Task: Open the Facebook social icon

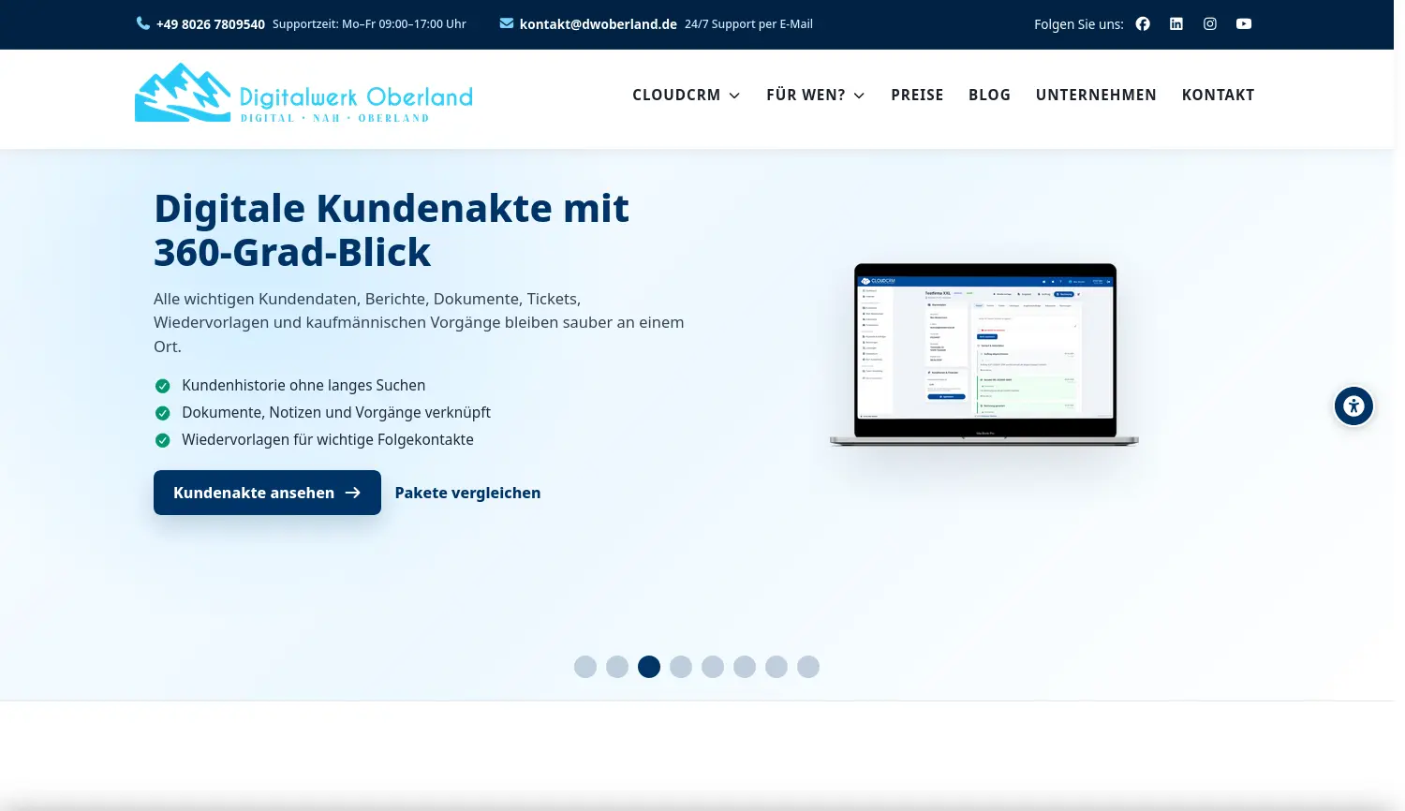Action: 1143,24
